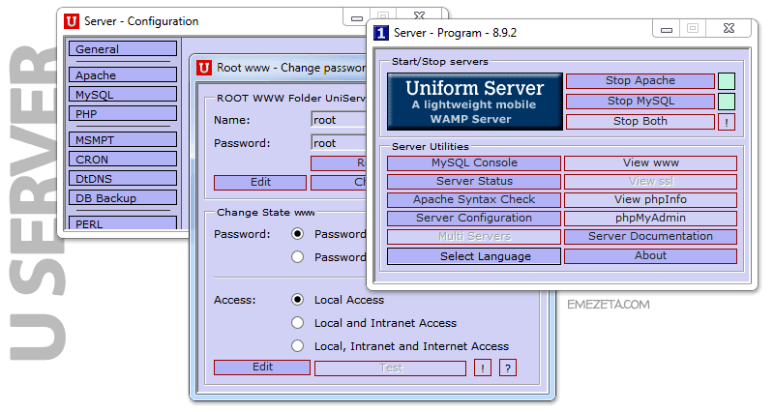774x412 pixels.
Task: Click the exclamation button next to Test
Action: [482, 368]
